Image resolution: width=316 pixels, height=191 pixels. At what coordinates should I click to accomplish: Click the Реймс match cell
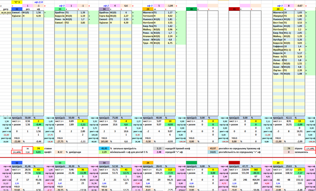click(x=278, y=63)
